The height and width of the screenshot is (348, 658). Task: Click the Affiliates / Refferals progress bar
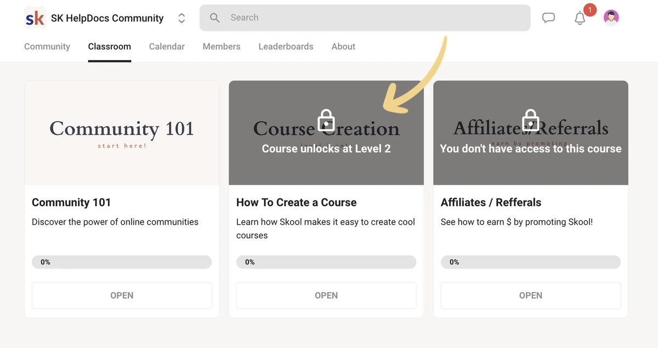pos(531,262)
